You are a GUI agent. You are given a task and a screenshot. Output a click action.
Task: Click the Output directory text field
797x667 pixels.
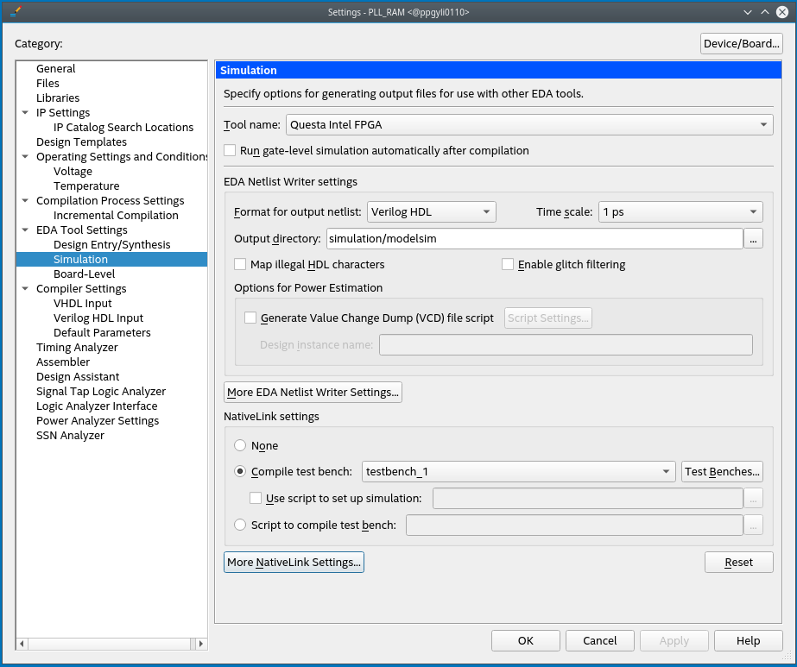[534, 239]
